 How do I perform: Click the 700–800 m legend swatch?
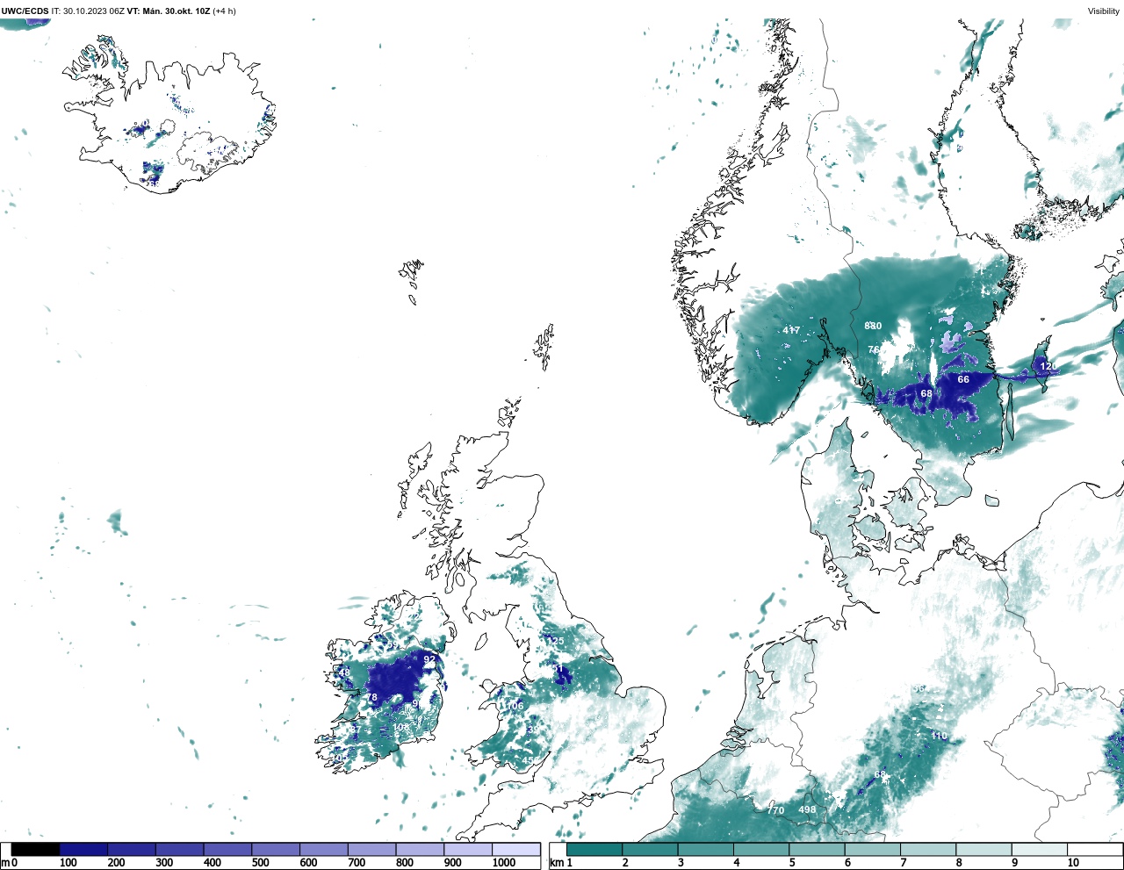pyautogui.click(x=372, y=849)
